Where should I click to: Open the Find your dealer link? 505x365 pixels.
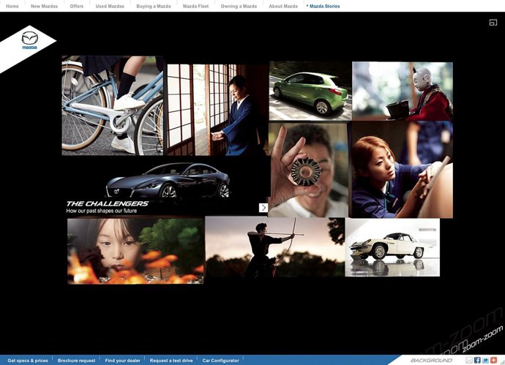click(123, 361)
